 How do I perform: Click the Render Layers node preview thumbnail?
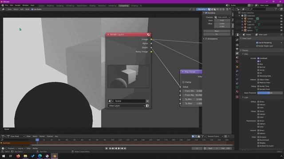point(128,76)
